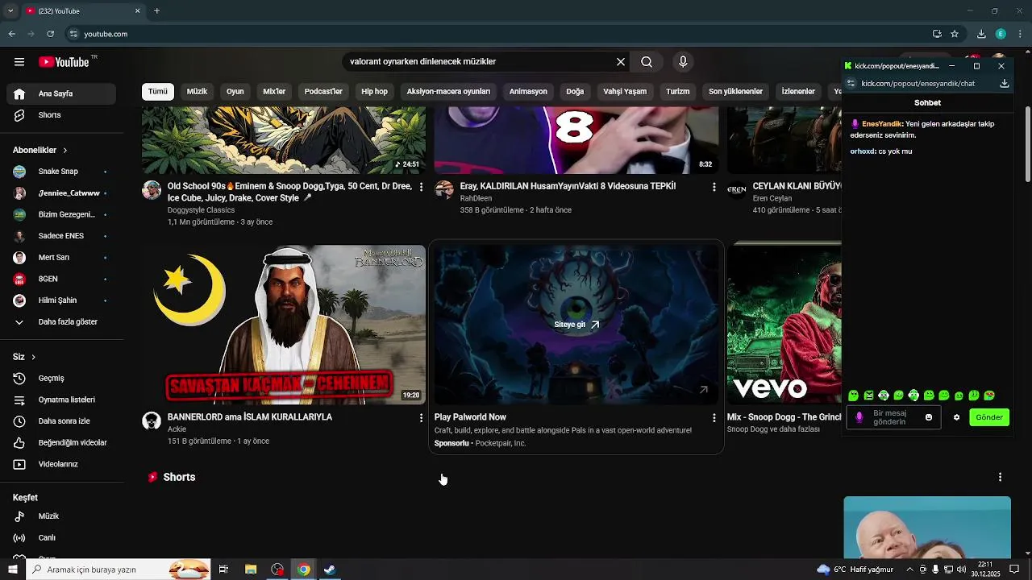Open the weather widget in the taskbar

856,570
